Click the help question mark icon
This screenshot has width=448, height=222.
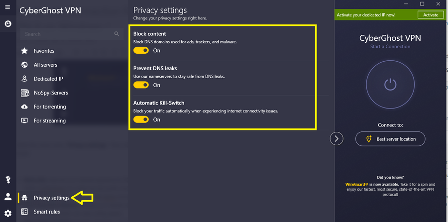(x=8, y=180)
